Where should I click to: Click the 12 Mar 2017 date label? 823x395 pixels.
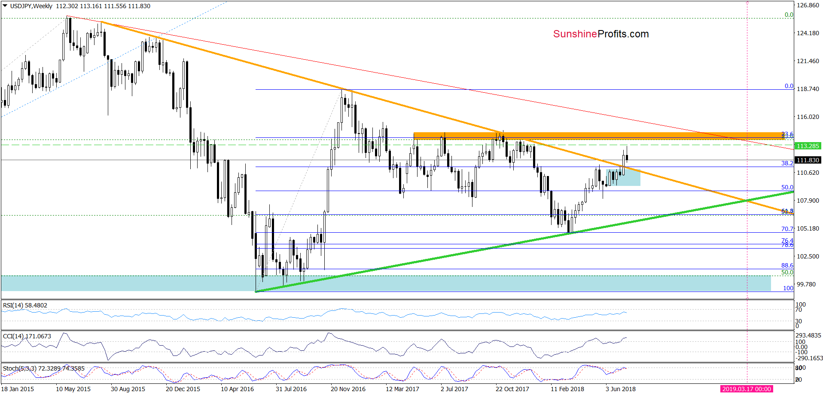[x=402, y=389]
